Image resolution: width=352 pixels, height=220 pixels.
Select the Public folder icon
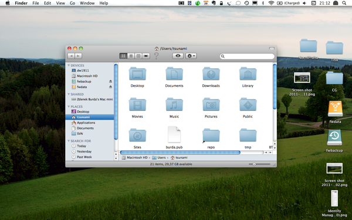248,104
